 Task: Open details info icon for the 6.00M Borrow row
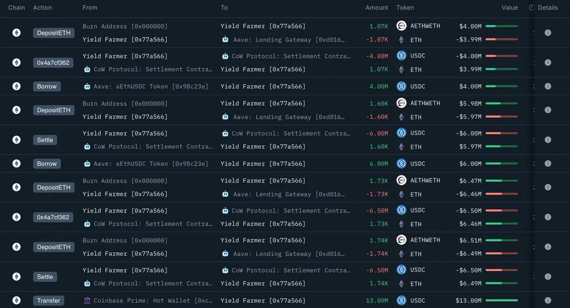pos(548,164)
